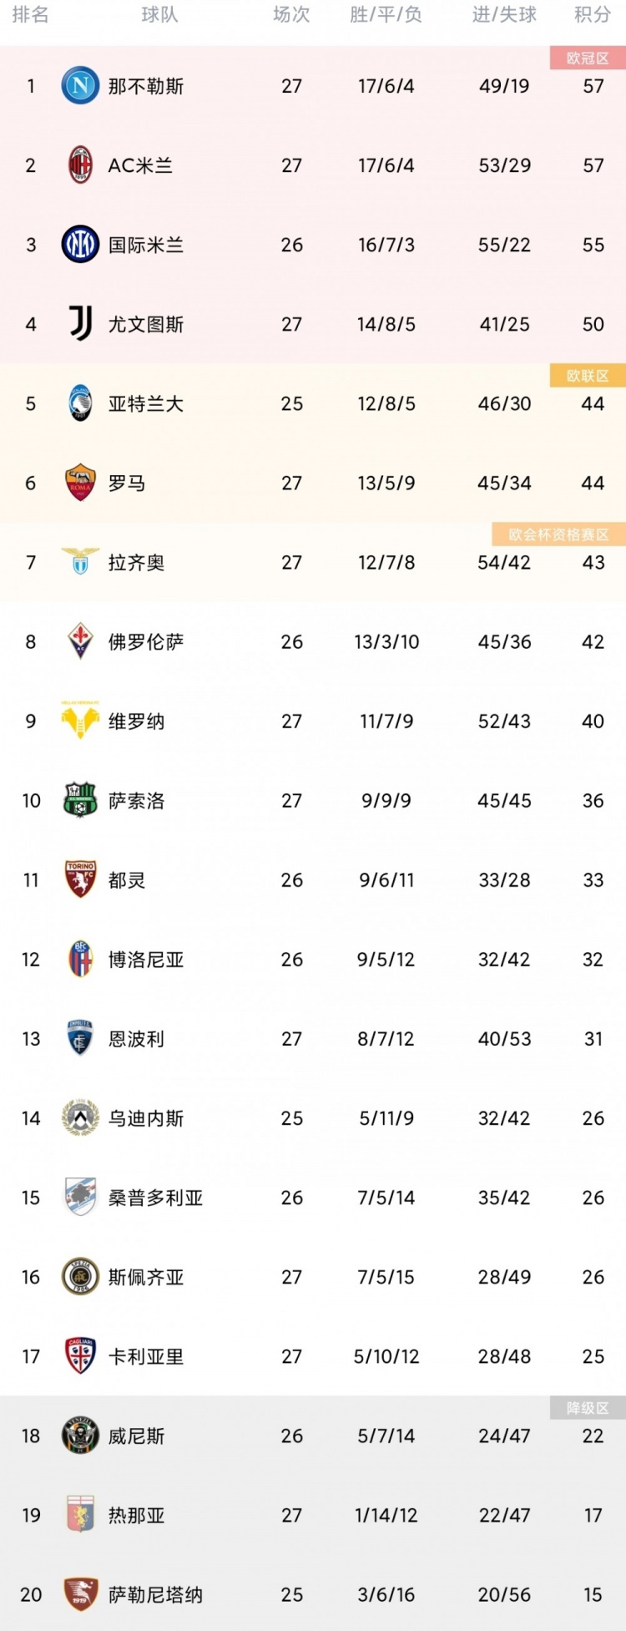Tap the Cagliari crest icon
The width and height of the screenshot is (626, 1631).
80,1355
